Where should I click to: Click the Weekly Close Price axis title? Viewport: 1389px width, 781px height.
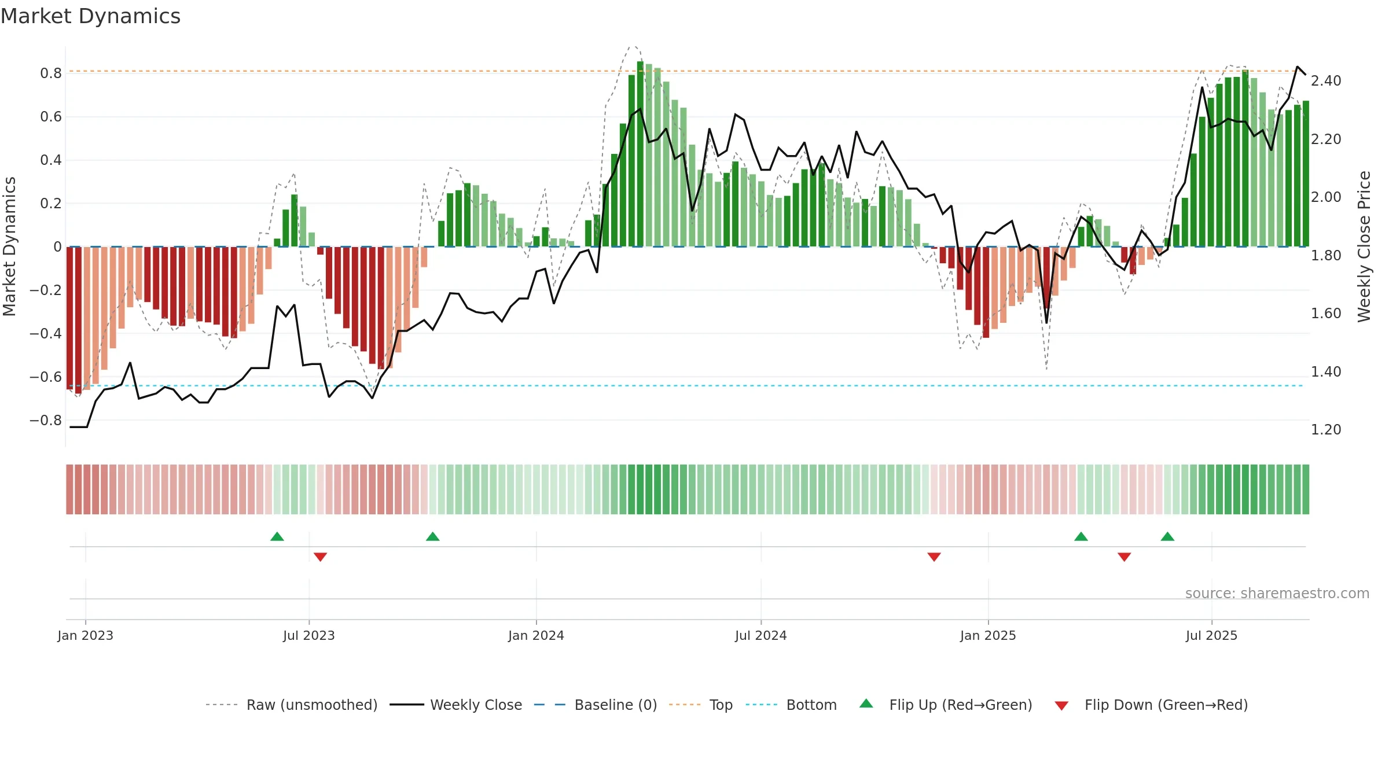tap(1364, 246)
